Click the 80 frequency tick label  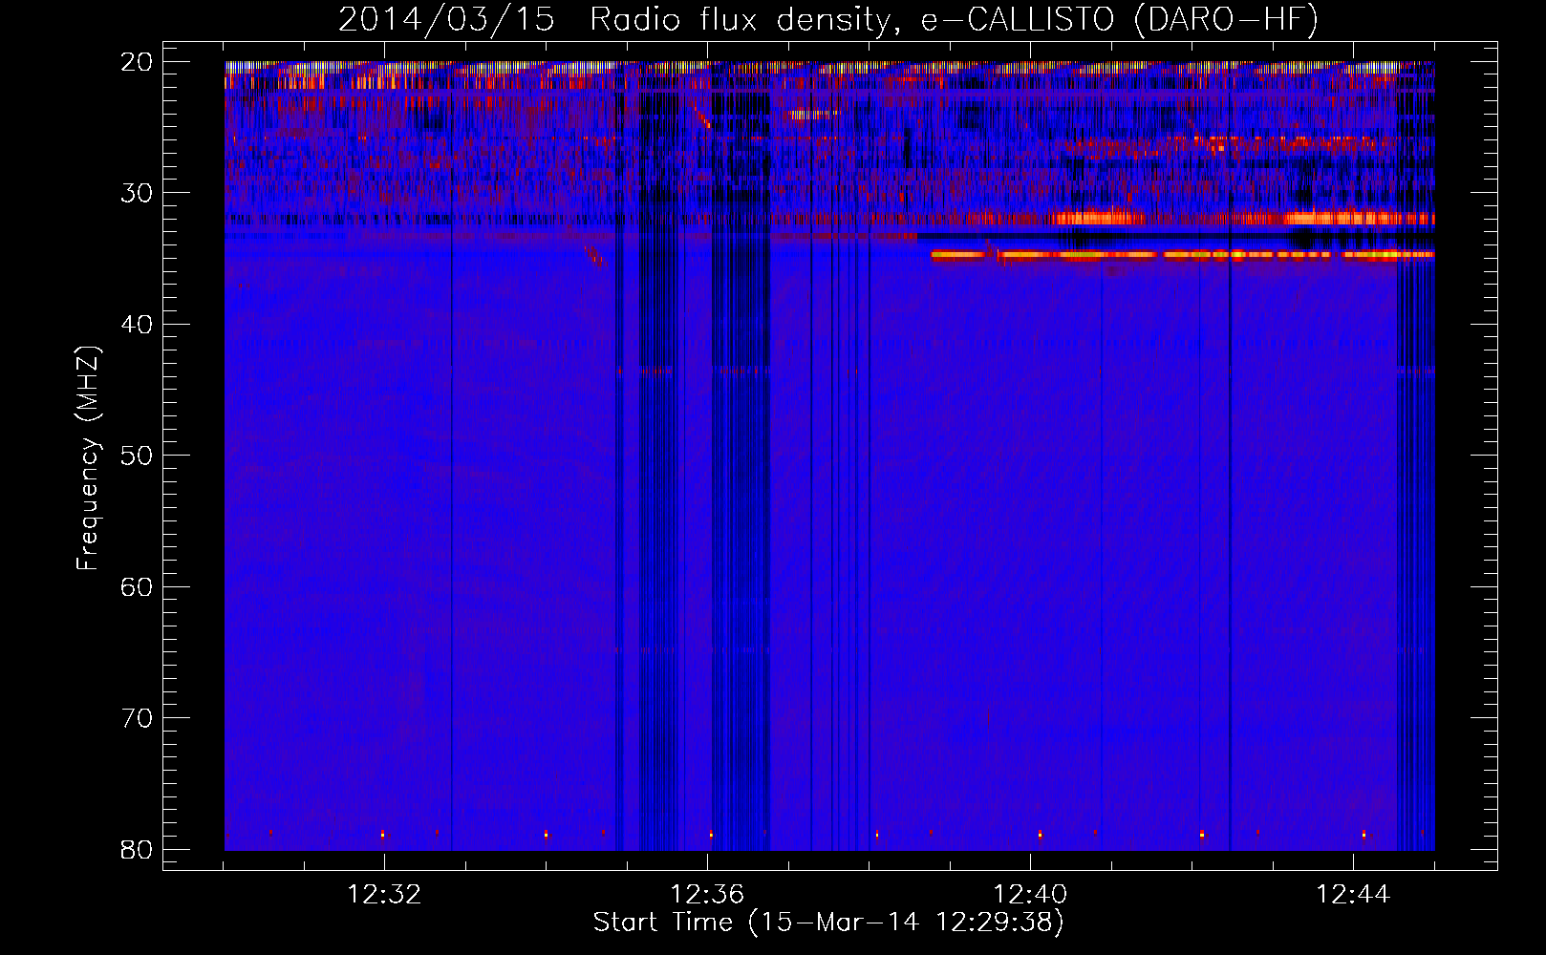(137, 849)
